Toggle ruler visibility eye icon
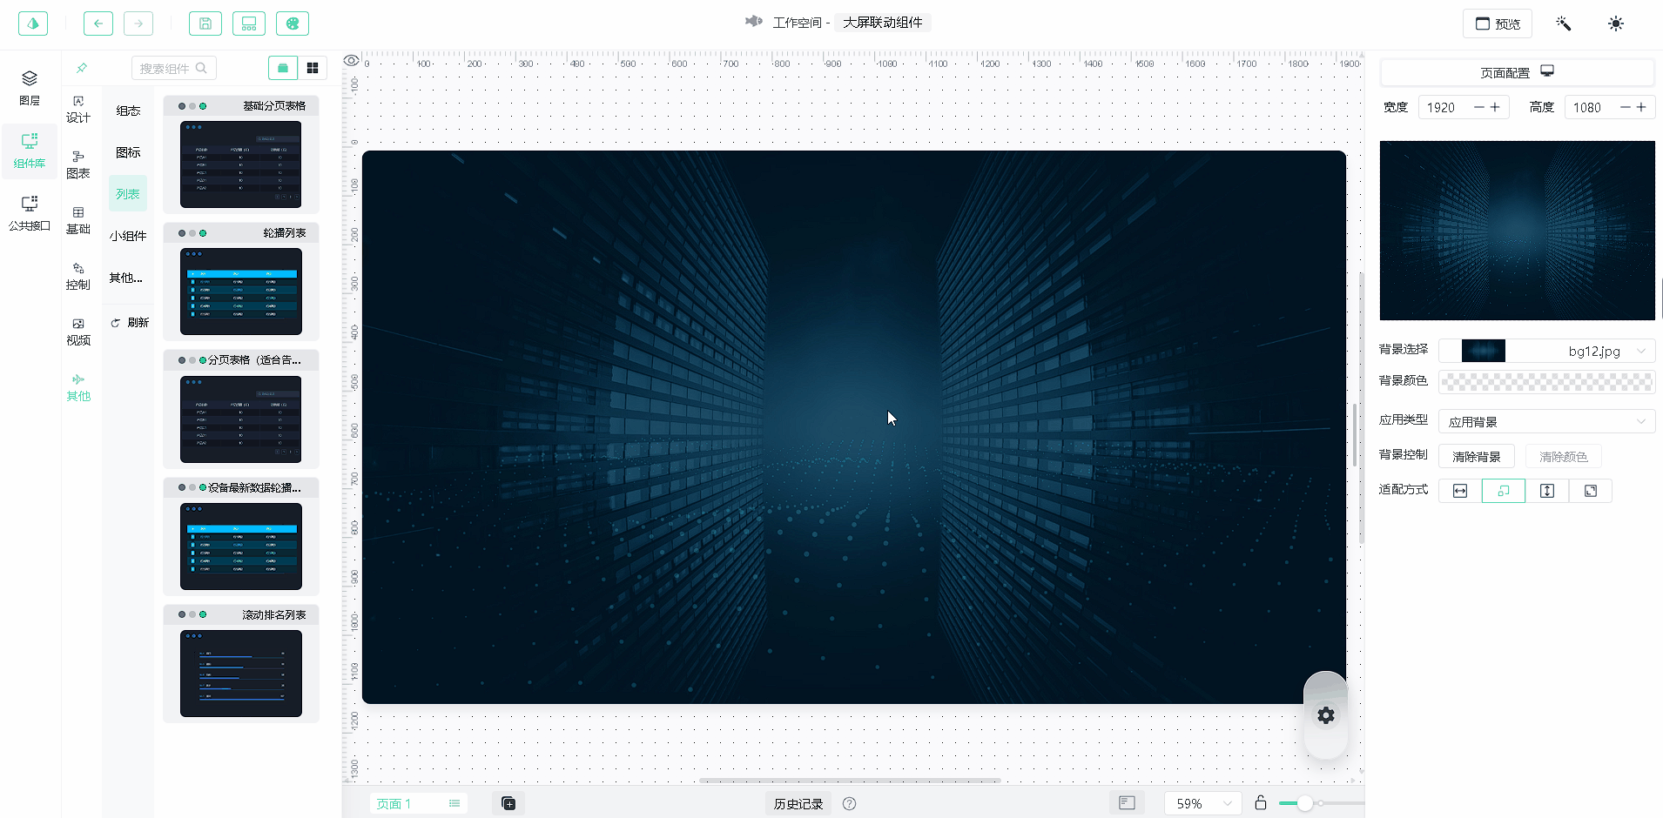 [351, 61]
